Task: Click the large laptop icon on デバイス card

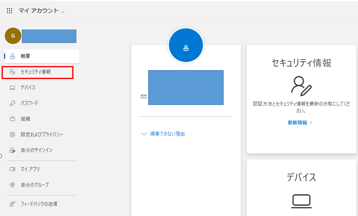Action: [x=301, y=201]
